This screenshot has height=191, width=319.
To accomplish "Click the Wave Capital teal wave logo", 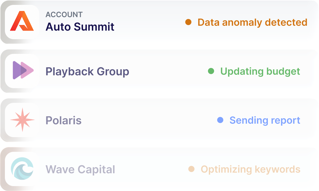I will tap(22, 168).
